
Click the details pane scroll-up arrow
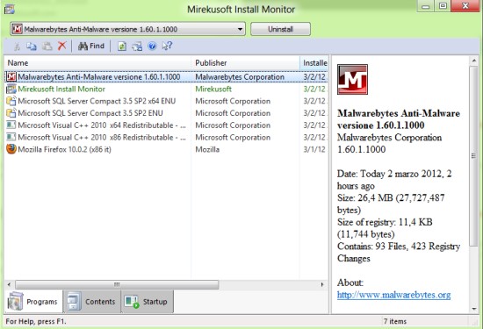474,61
